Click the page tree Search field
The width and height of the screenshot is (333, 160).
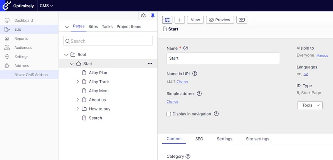click(108, 41)
